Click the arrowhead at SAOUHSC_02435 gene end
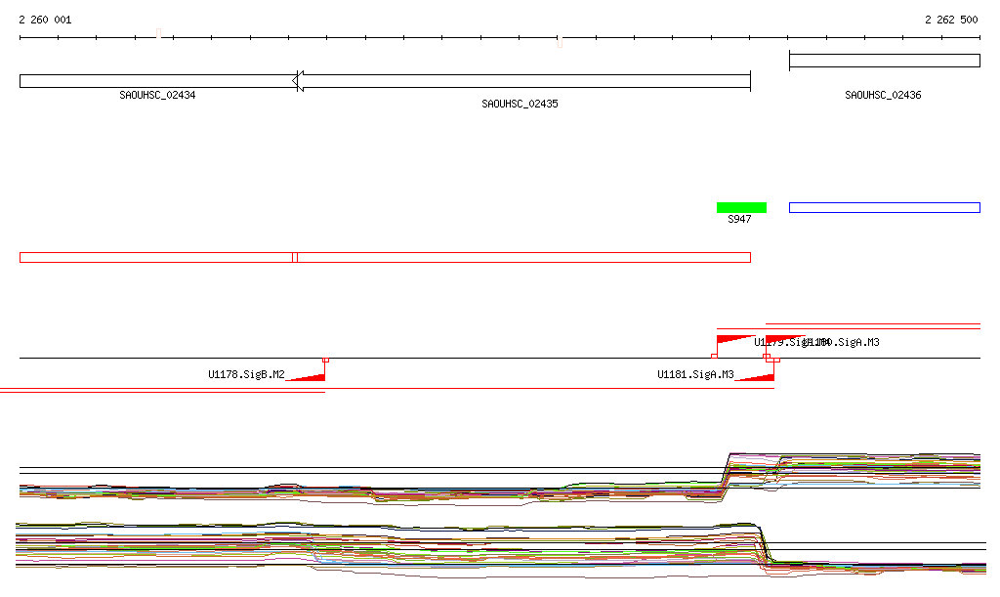 (298, 81)
